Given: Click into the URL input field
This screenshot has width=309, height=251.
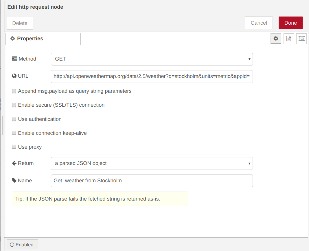Looking at the screenshot, I should 152,77.
